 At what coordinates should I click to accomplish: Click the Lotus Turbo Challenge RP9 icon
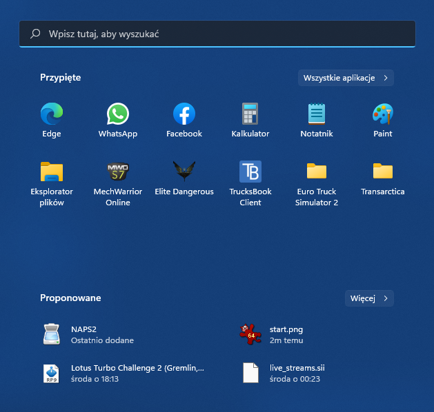pos(51,373)
